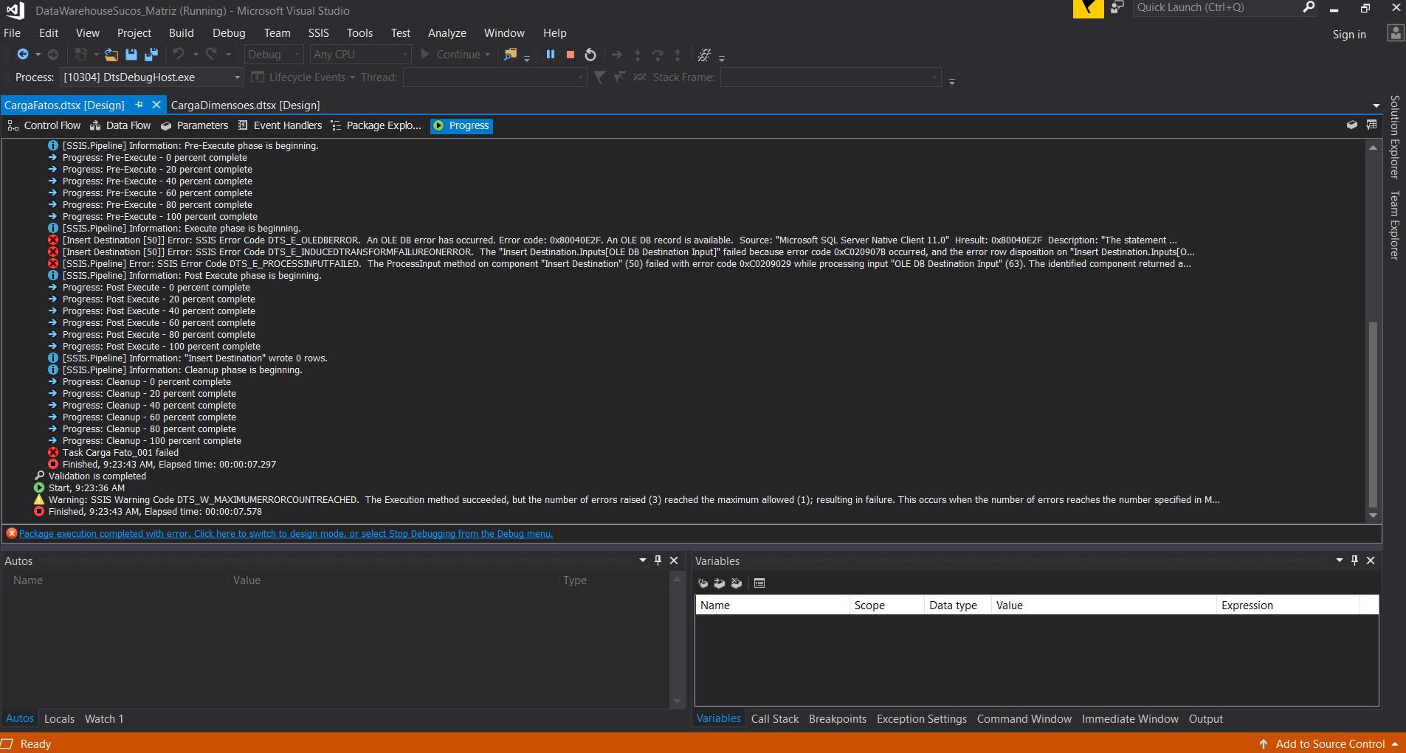The image size is (1406, 753).
Task: Switch to the Control Flow tab
Action: (44, 125)
